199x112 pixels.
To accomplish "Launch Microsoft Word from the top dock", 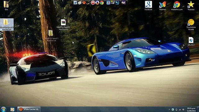I will pos(75,2).
